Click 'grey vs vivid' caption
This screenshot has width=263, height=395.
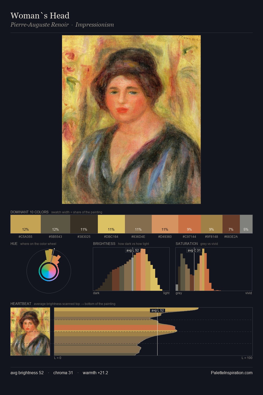209,244
